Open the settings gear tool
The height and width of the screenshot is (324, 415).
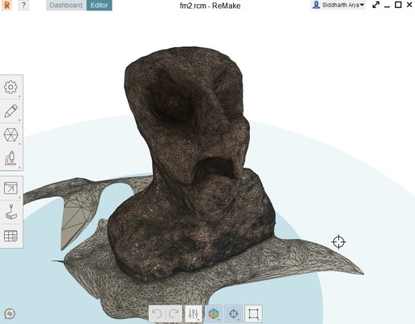tap(11, 87)
